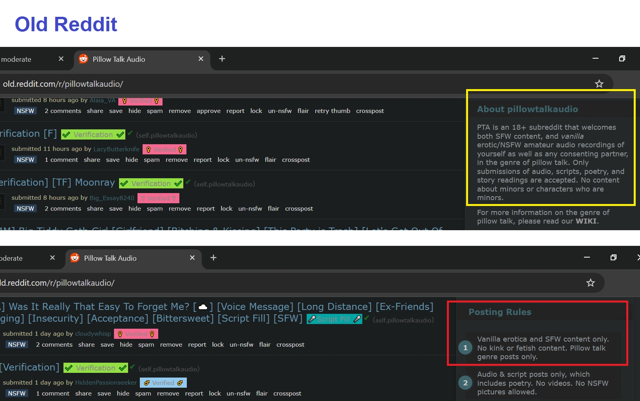640x401 pixels.
Task: Click the blue Verified flair beside HiddenPassionseeker
Action: (163, 383)
